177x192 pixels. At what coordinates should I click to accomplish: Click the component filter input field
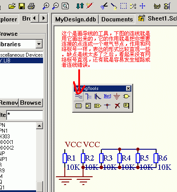tap(25, 115)
